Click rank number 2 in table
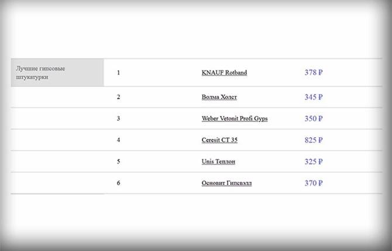The height and width of the screenshot is (251, 392). [118, 97]
